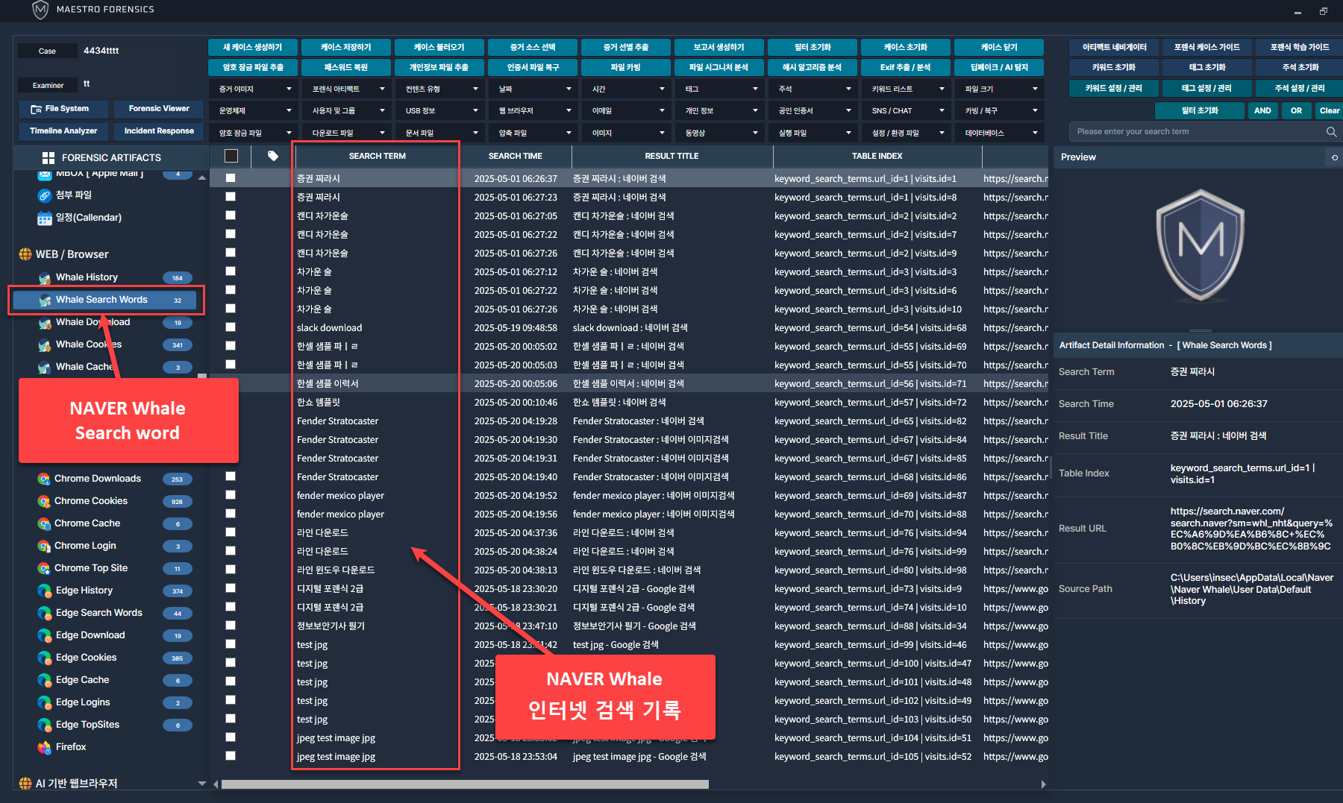The height and width of the screenshot is (803, 1343).
Task: Toggle the select-all checkbox in table header
Action: pos(231,156)
